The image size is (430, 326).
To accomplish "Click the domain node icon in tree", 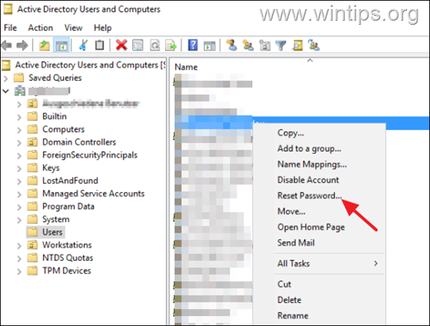I will coord(20,90).
